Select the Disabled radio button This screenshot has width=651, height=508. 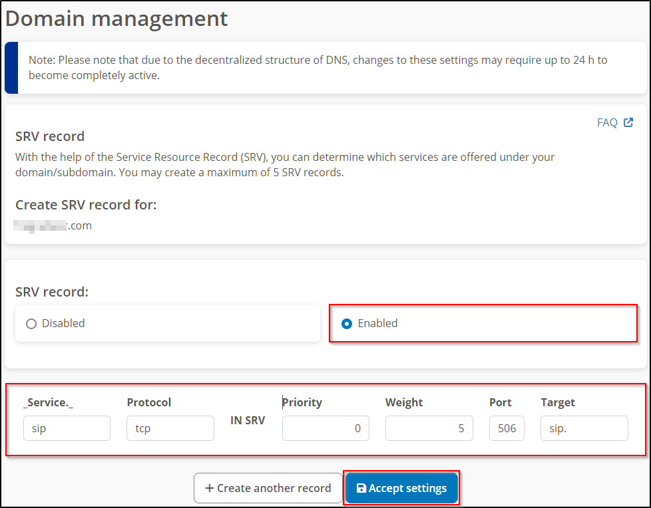pos(31,324)
